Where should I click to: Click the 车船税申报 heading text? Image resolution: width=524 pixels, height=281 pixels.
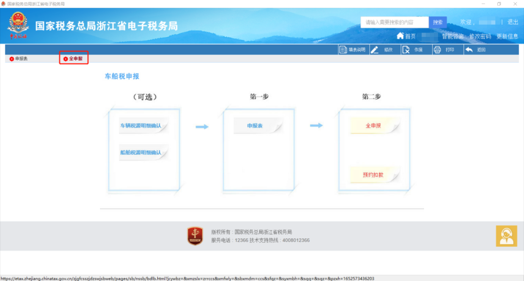coord(122,76)
